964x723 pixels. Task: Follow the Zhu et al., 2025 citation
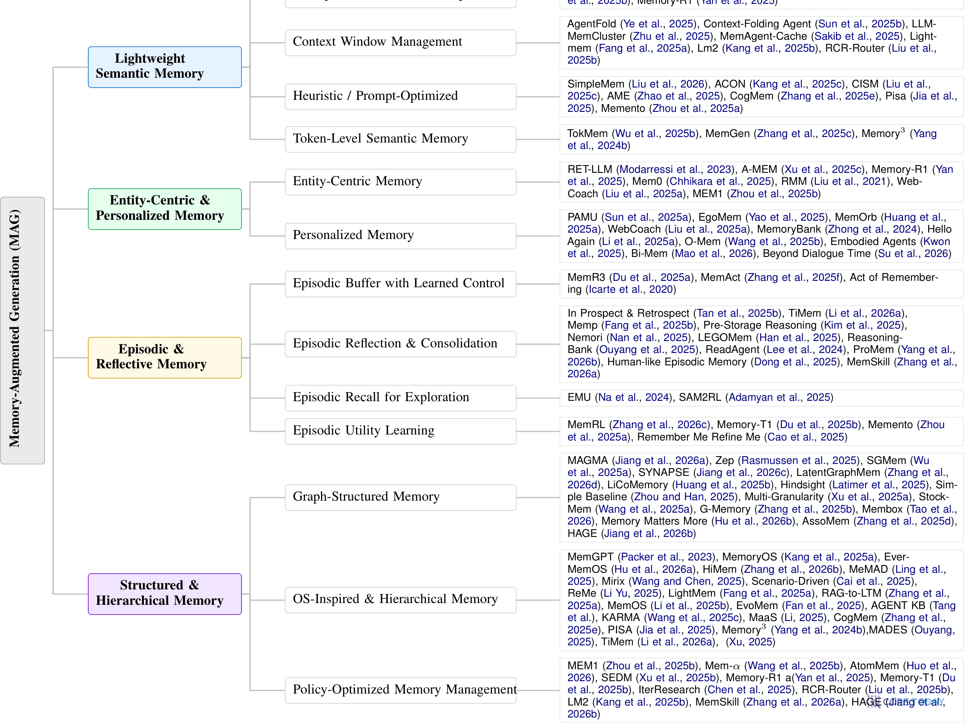point(672,36)
